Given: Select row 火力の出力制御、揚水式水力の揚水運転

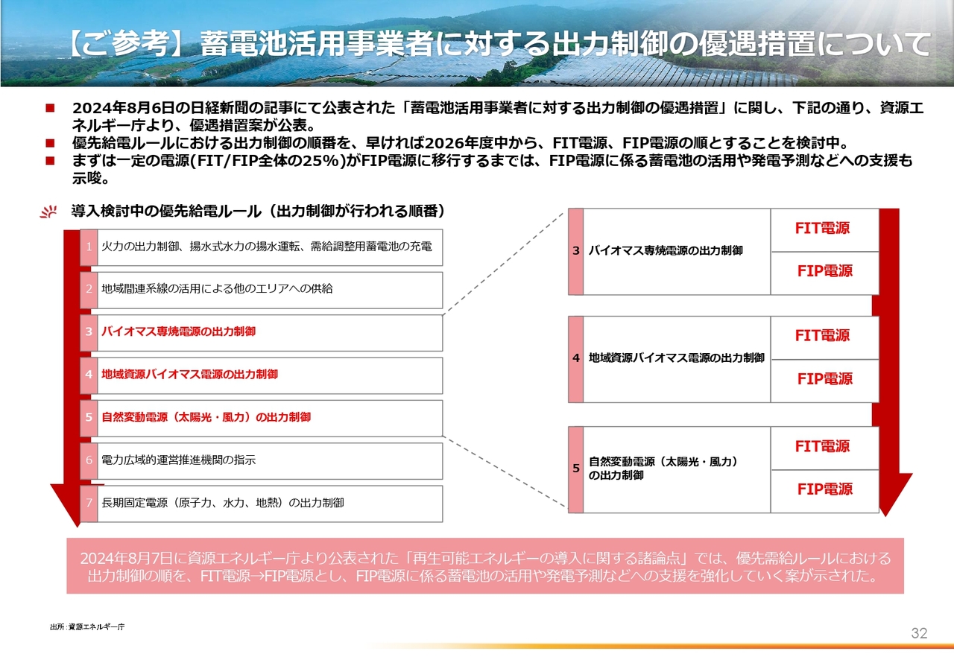Looking at the screenshot, I should coord(262,247).
